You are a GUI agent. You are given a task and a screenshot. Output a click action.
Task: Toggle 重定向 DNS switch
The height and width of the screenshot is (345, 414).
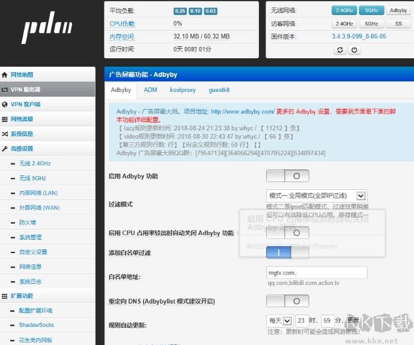(288, 301)
